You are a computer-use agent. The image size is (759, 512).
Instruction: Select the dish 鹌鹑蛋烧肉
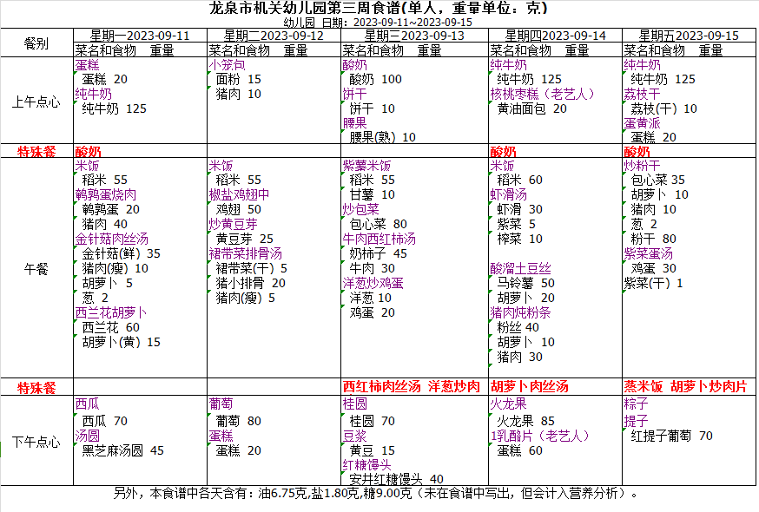[x=106, y=194]
